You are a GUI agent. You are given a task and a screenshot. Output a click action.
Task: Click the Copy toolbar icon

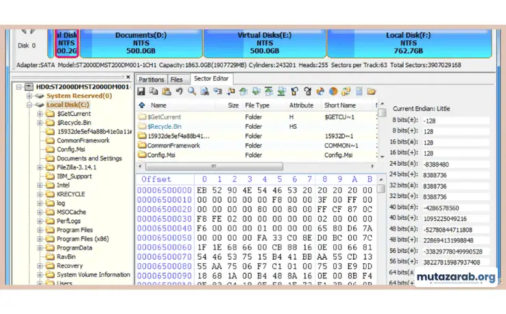tap(154, 91)
